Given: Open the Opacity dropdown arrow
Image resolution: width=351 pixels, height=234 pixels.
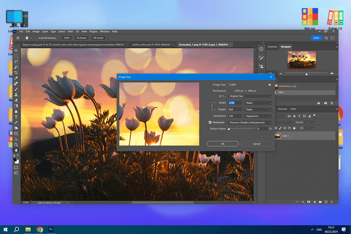Looking at the screenshot, I should (x=313, y=122).
